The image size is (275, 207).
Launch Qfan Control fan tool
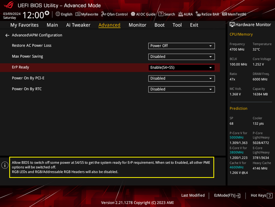point(114,14)
